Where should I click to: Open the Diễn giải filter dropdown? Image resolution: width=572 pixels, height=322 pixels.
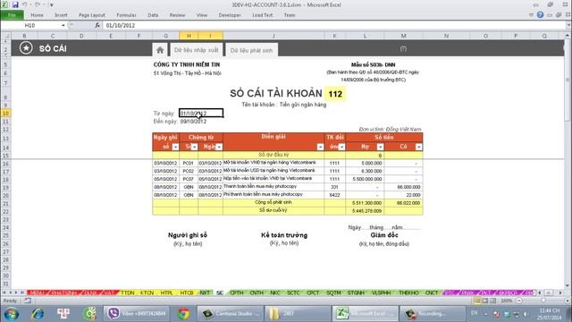coord(320,147)
